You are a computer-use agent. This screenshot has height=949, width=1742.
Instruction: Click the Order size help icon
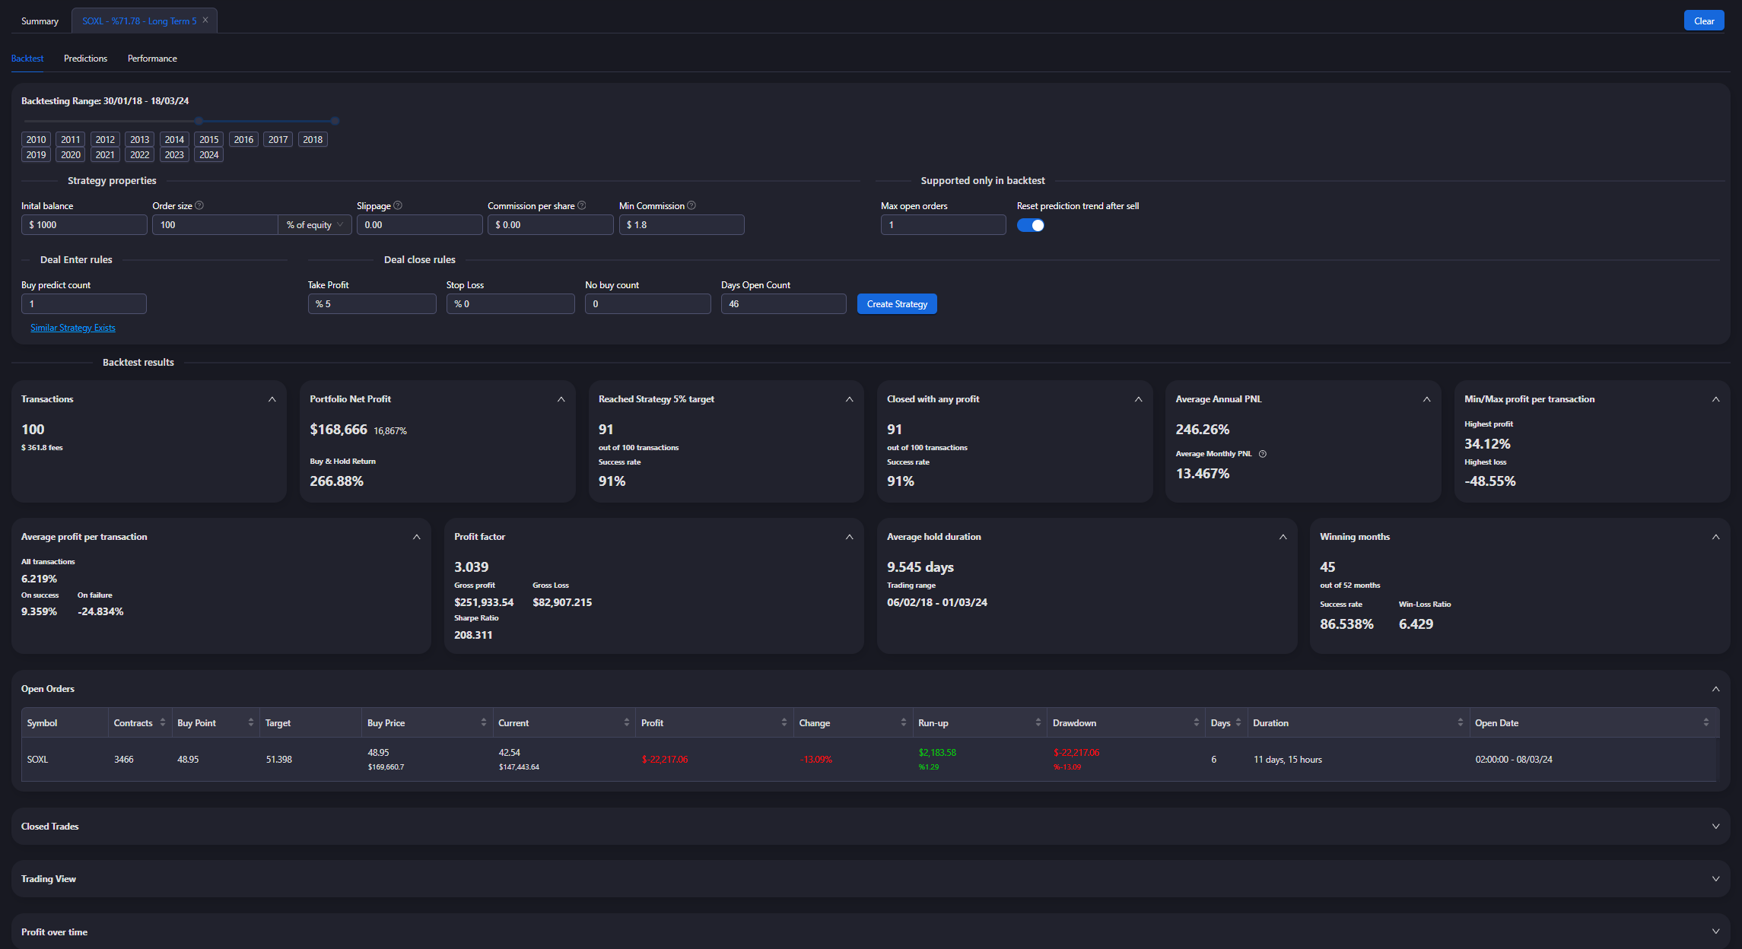pyautogui.click(x=199, y=205)
